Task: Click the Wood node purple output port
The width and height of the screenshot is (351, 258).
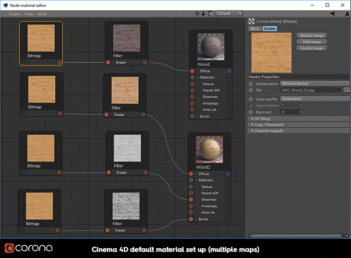Action: click(229, 71)
